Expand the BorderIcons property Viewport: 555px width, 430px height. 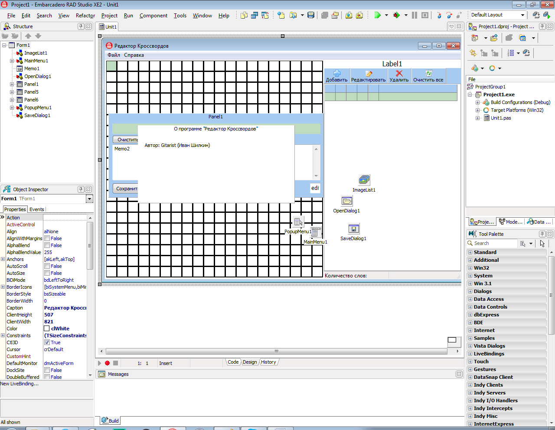(3, 287)
